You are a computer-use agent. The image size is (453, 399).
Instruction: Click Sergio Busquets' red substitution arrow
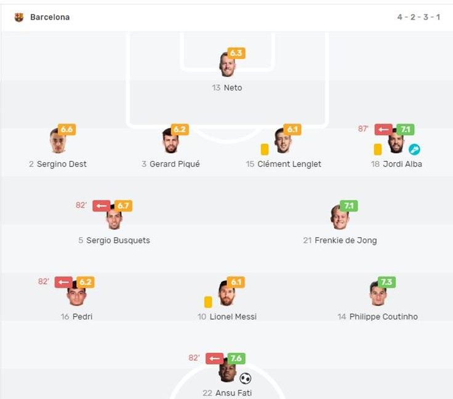[x=102, y=206]
